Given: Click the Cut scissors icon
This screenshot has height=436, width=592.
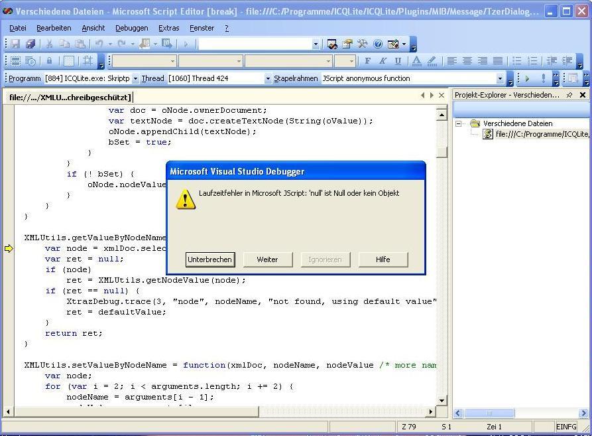Looking at the screenshot, I should click(49, 44).
